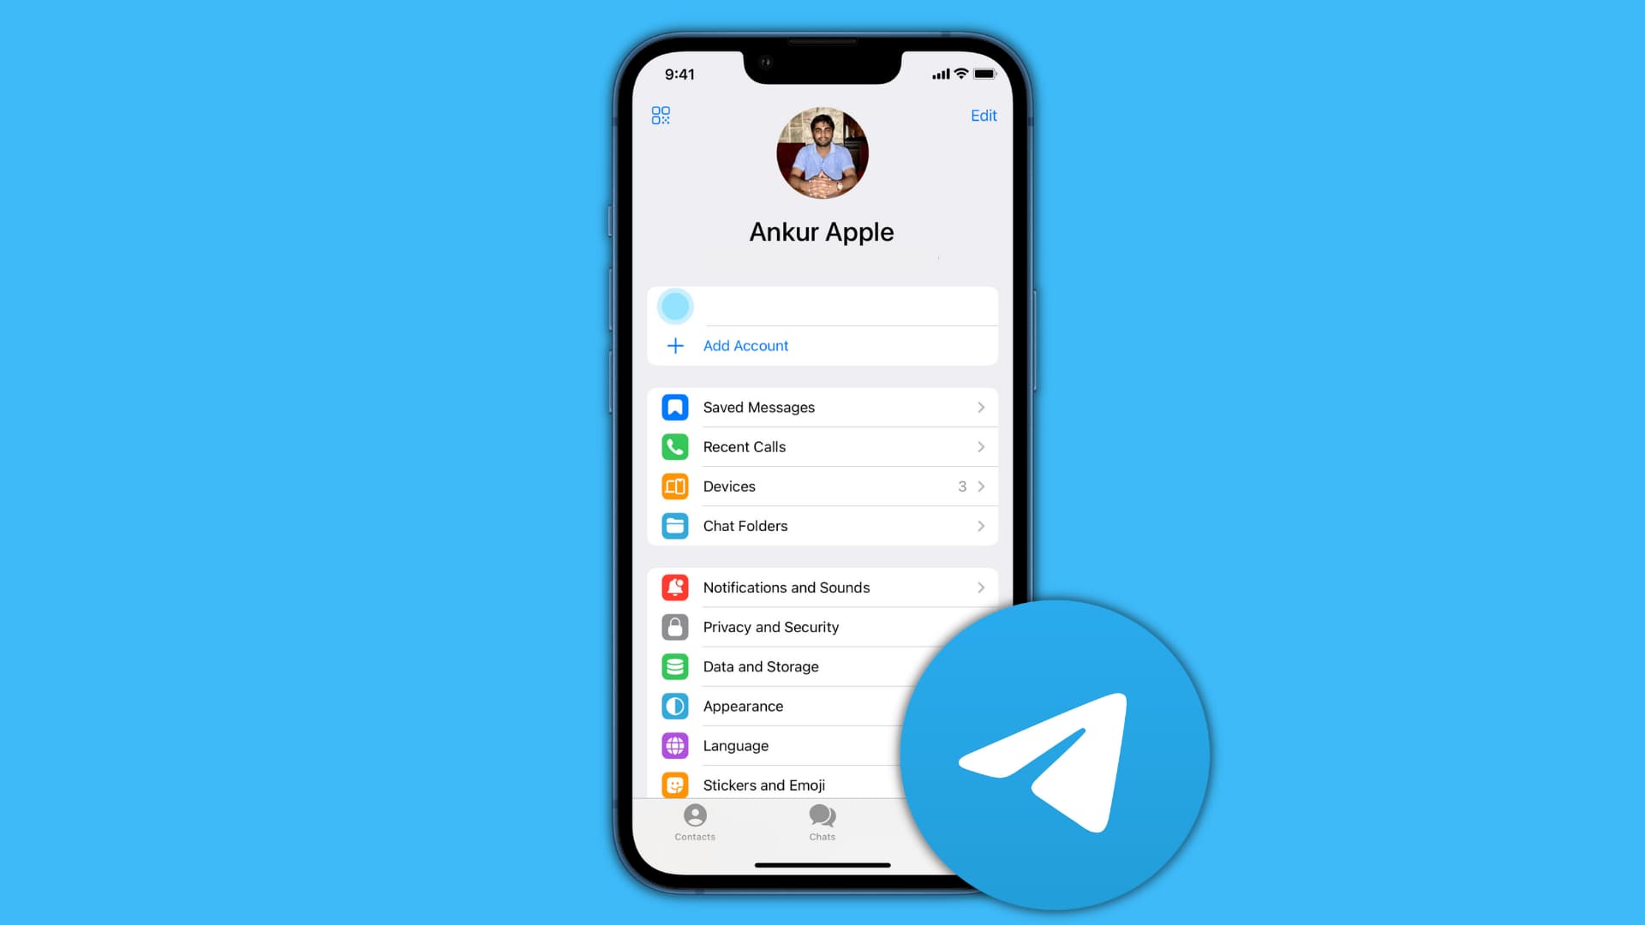
Task: Expand Chat Folders chevron arrow
Action: pos(981,525)
